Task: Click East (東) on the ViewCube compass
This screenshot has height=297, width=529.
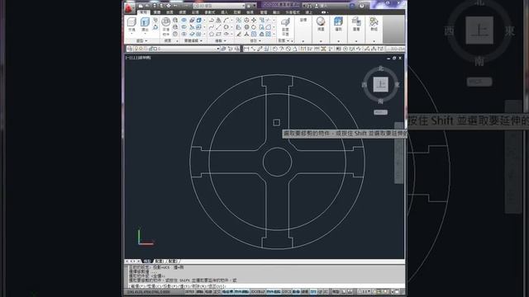Action: pos(398,84)
